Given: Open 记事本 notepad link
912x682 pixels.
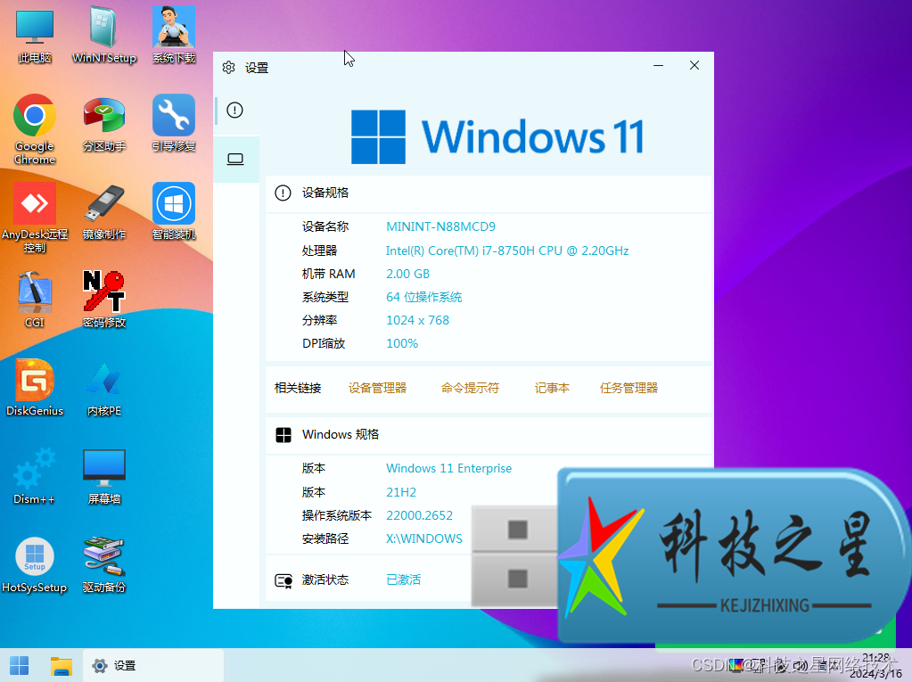Looking at the screenshot, I should pos(552,388).
